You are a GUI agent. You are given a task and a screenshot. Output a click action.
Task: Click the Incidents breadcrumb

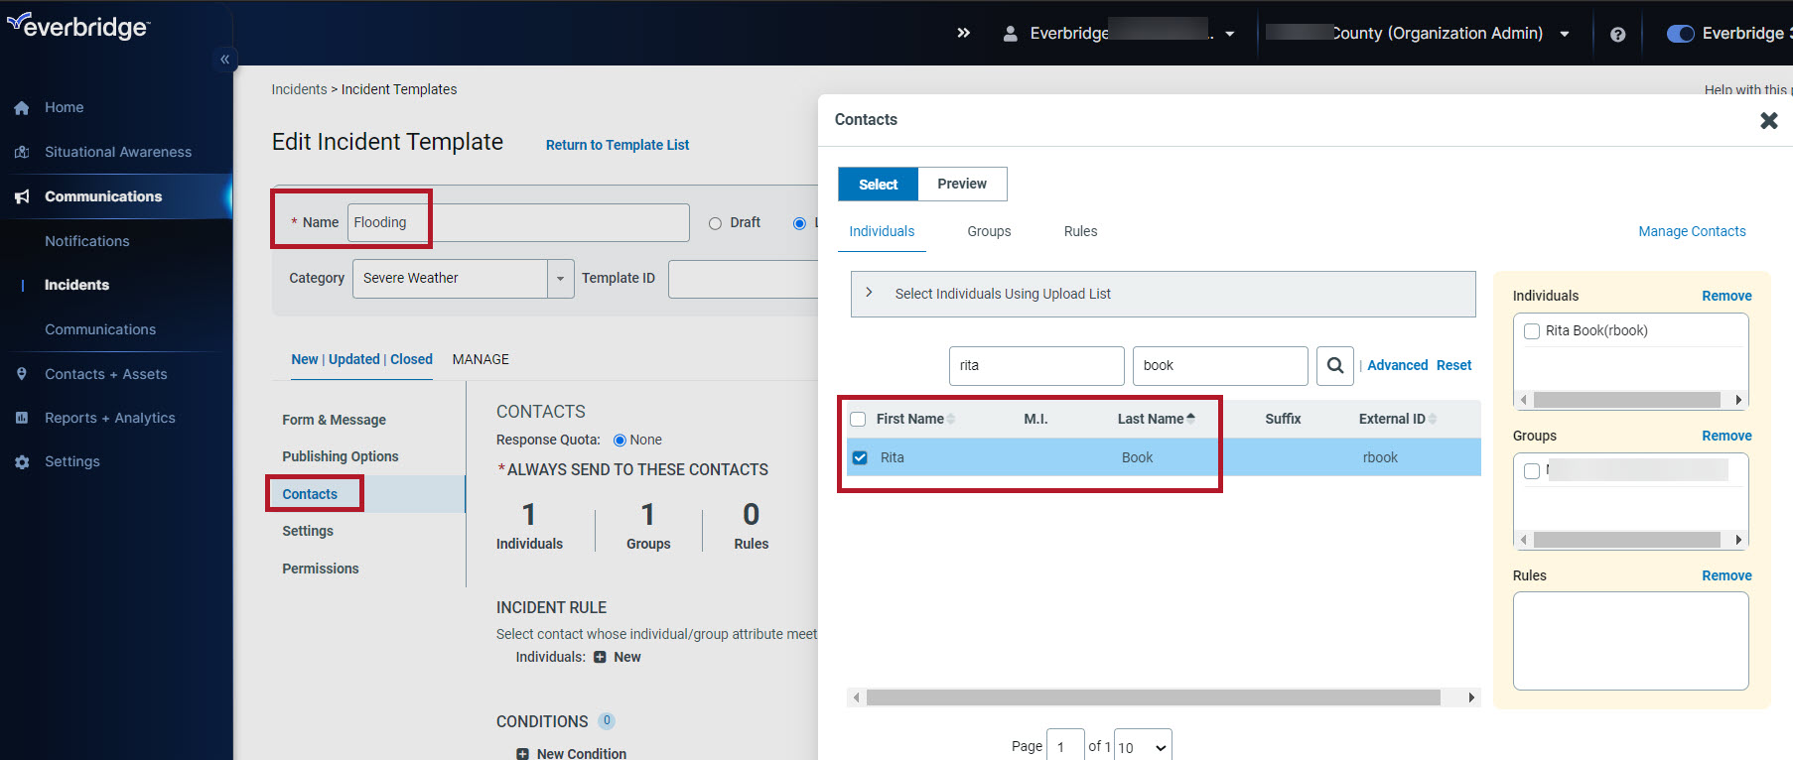299,89
